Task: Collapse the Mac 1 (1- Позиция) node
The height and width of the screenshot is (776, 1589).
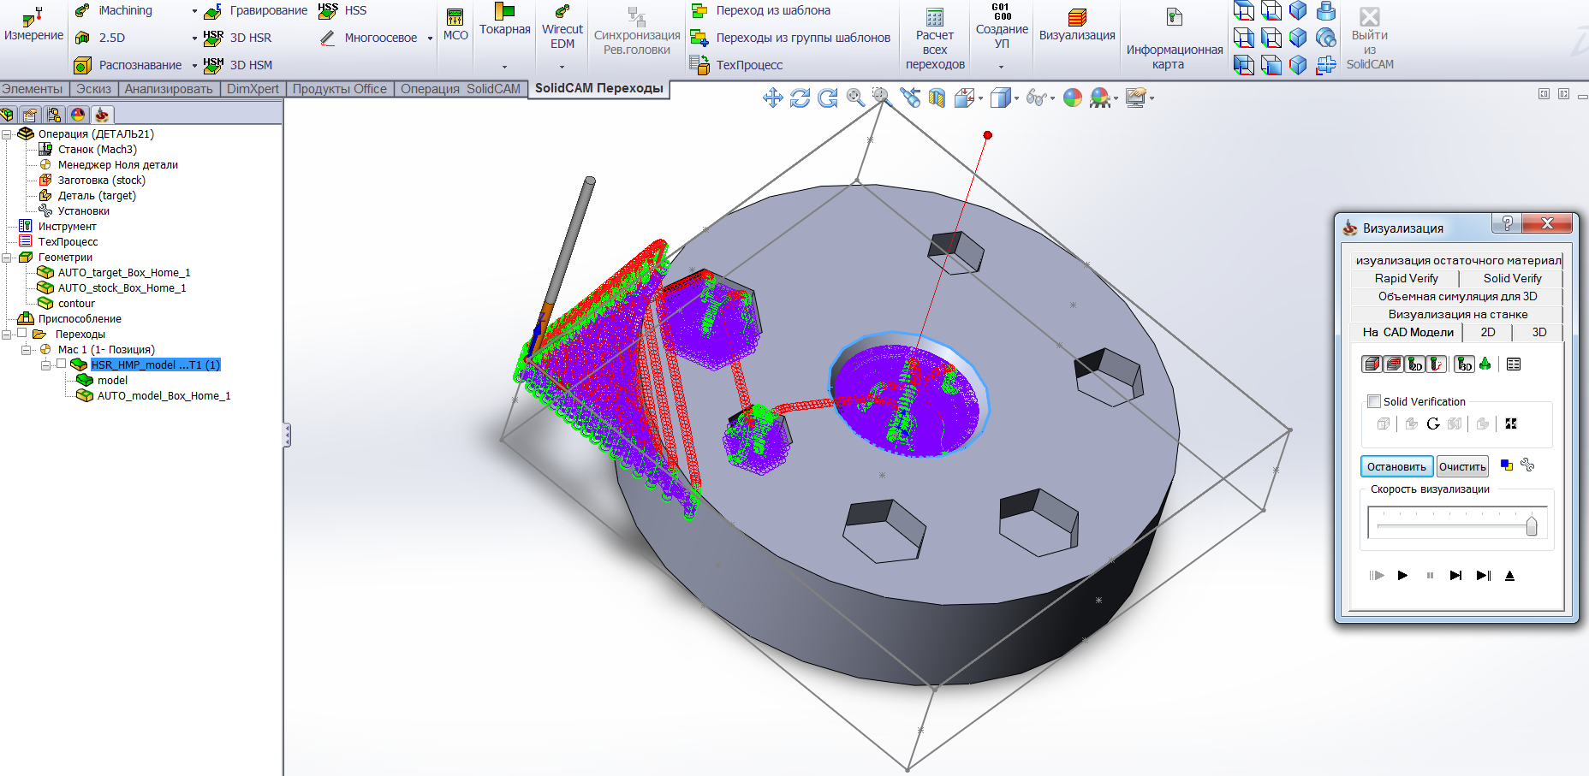Action: pos(27,350)
